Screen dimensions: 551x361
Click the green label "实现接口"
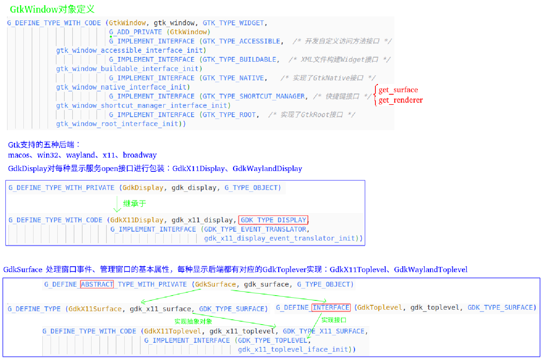coord(334,320)
